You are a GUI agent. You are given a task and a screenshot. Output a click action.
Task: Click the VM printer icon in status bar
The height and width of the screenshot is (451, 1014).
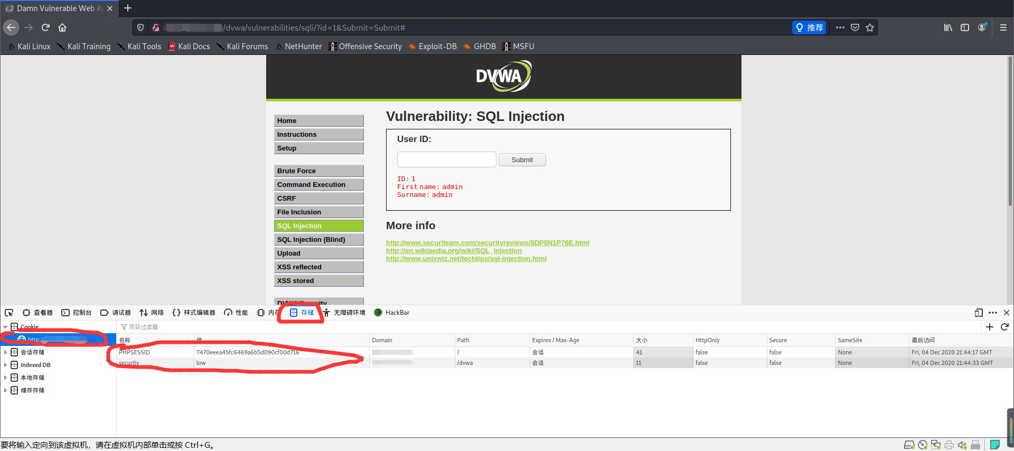(949, 445)
